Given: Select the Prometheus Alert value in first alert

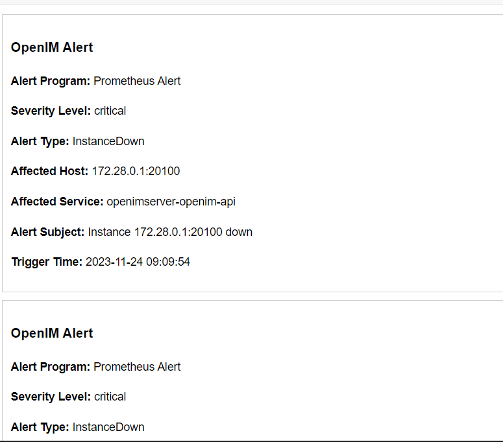Looking at the screenshot, I should [x=137, y=81].
